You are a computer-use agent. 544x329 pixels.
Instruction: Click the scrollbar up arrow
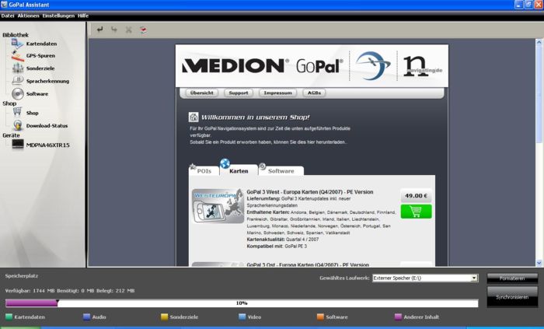[x=539, y=43]
